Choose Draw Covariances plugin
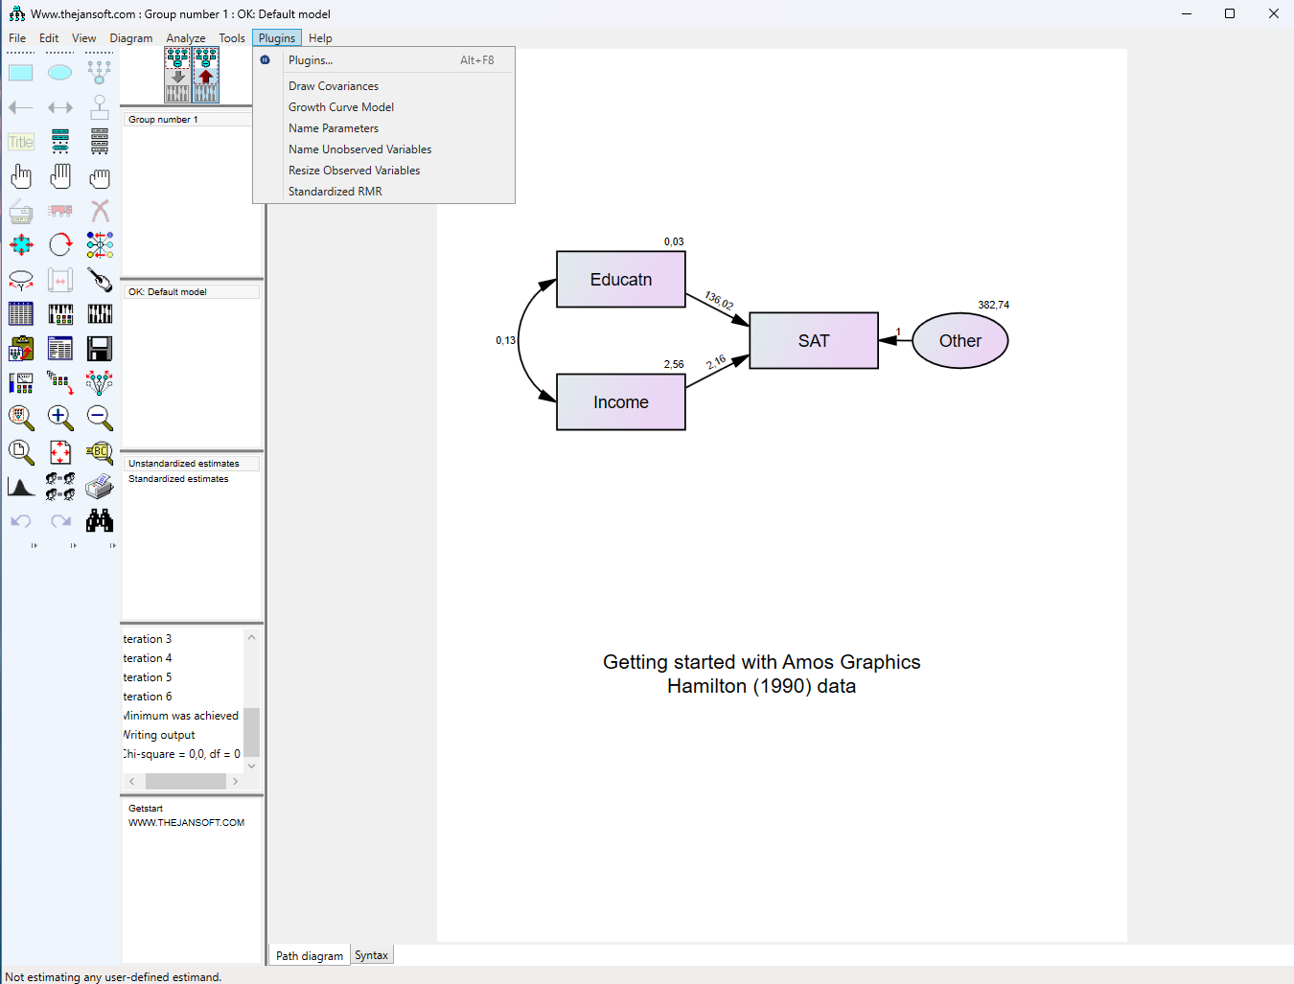 coord(383,86)
